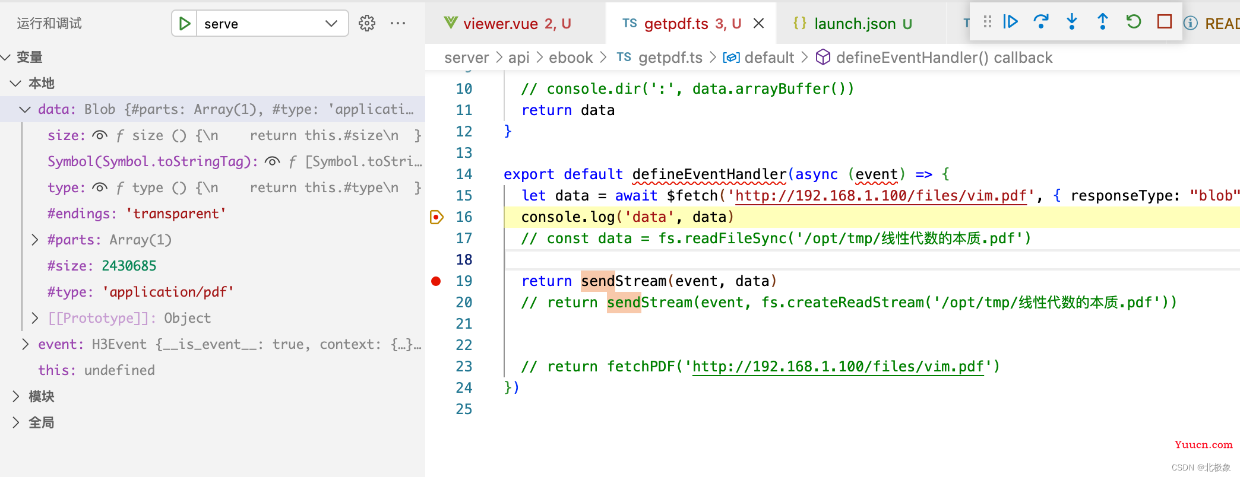Screen dimensions: 1240x477
Task: Click the Continue debug button
Action: tap(1010, 22)
